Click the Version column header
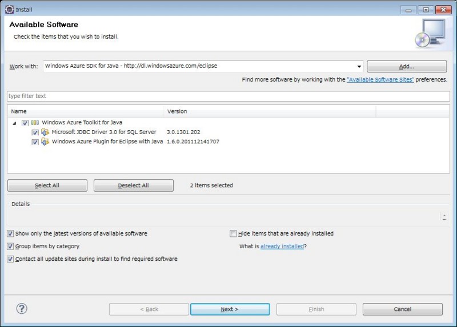457x327 pixels. [270, 111]
